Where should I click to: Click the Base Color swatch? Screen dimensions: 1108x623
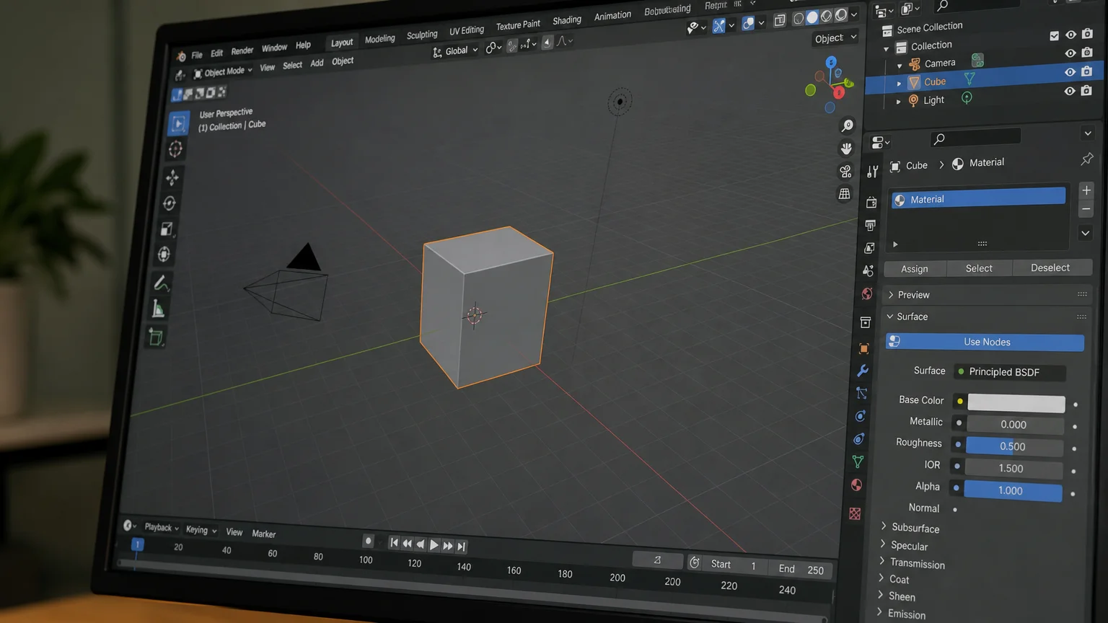pyautogui.click(x=1016, y=403)
